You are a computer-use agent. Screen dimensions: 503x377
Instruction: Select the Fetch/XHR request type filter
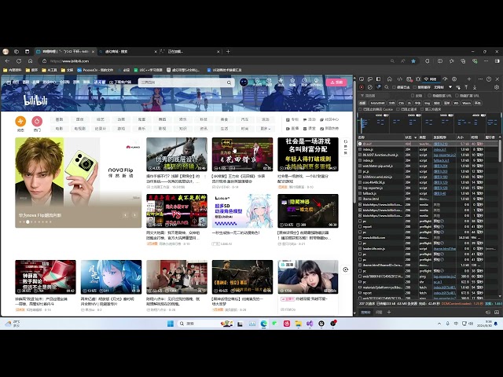377,103
